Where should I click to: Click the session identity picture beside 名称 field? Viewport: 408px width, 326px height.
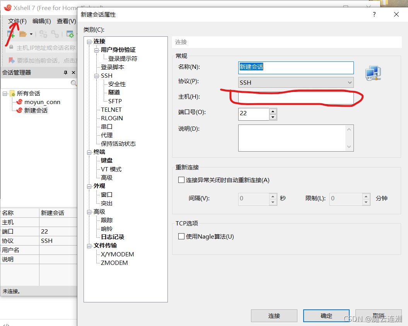pos(373,73)
